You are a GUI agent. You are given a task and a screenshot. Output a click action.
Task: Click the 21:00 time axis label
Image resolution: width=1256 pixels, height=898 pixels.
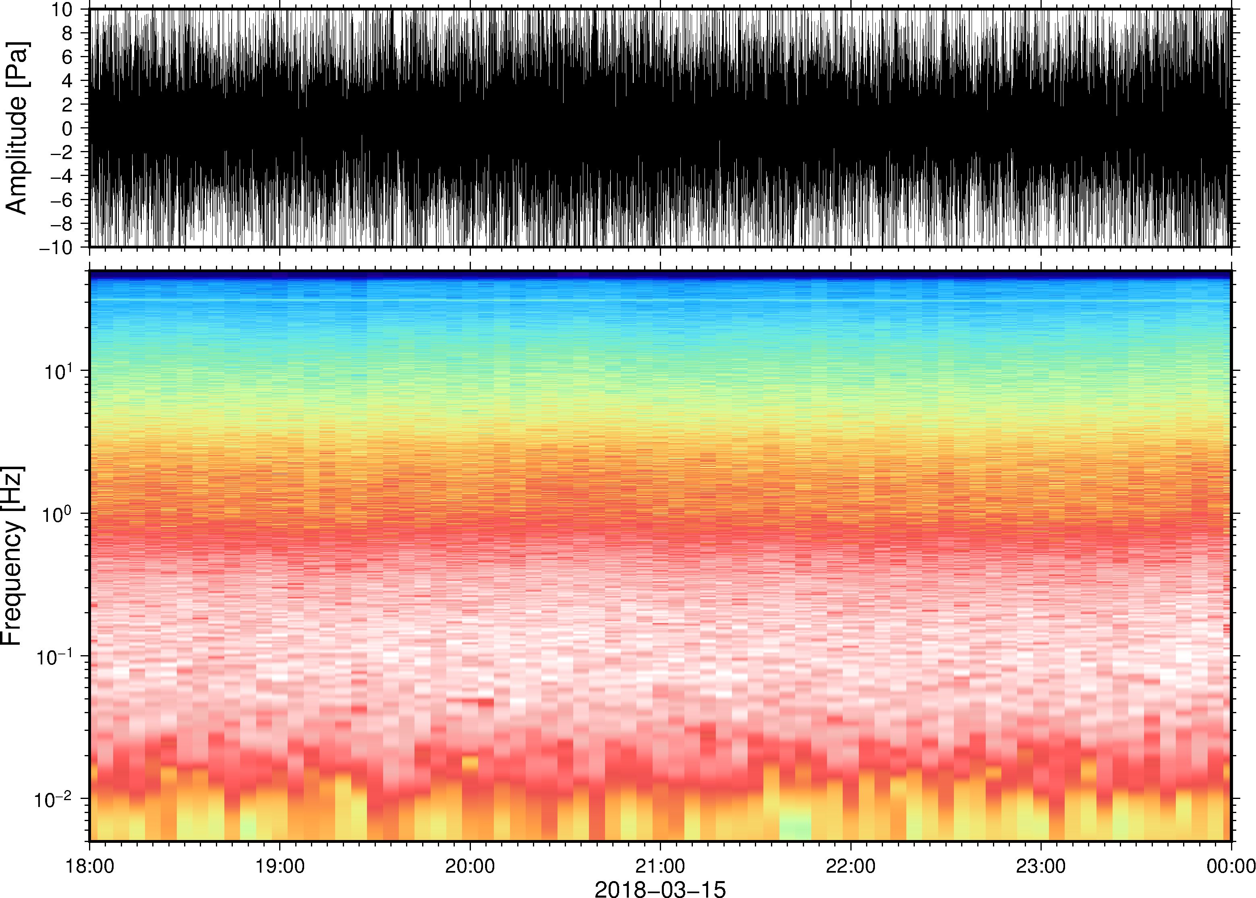660,867
